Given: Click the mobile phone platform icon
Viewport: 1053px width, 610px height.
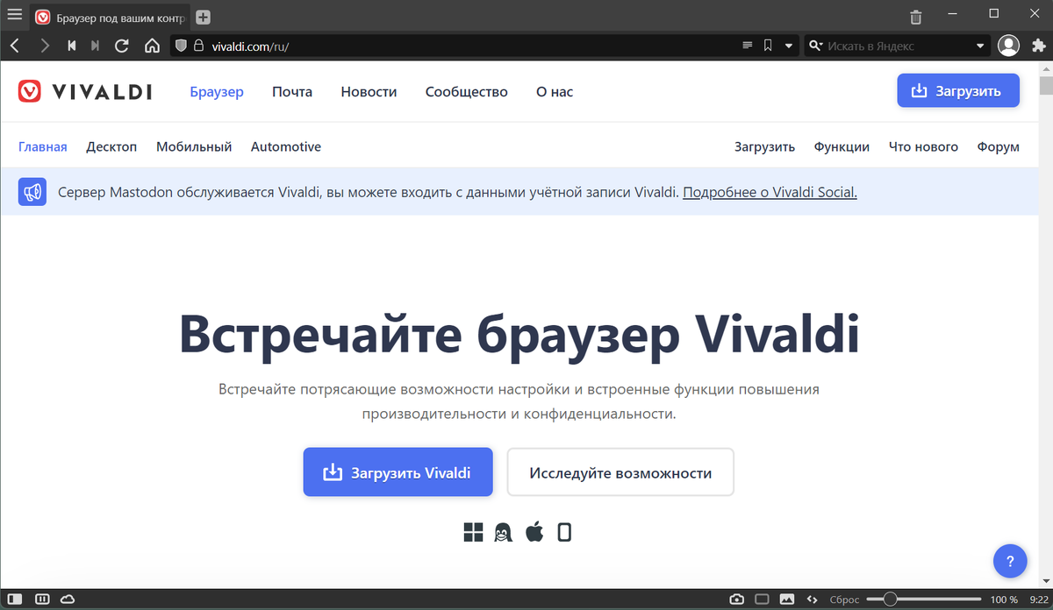Looking at the screenshot, I should point(564,532).
